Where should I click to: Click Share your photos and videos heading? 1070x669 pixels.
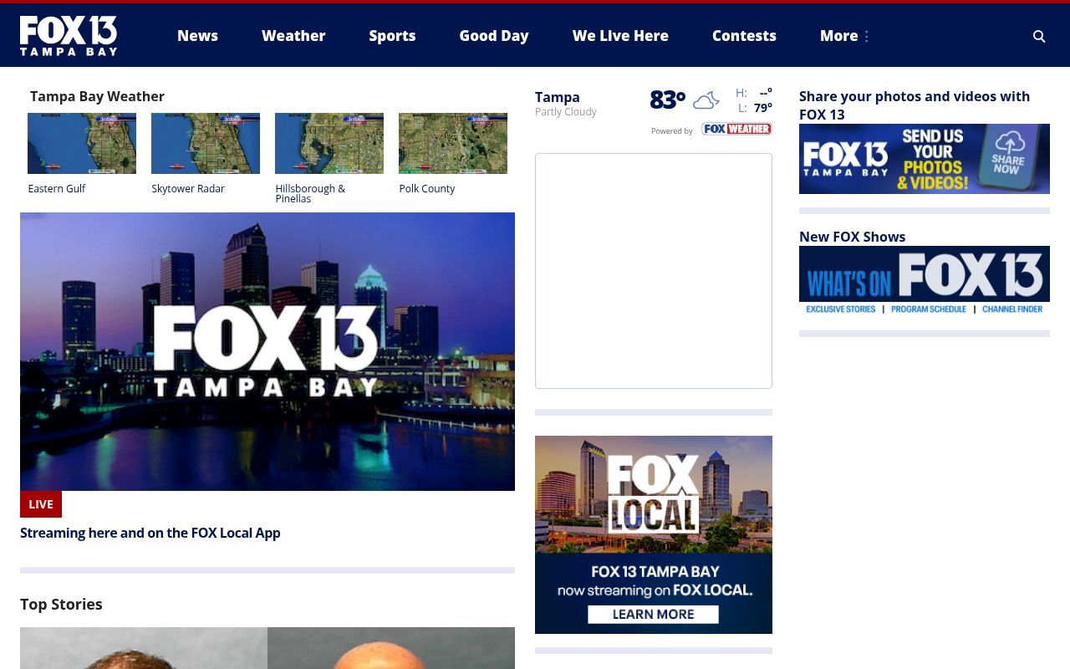pyautogui.click(x=915, y=105)
